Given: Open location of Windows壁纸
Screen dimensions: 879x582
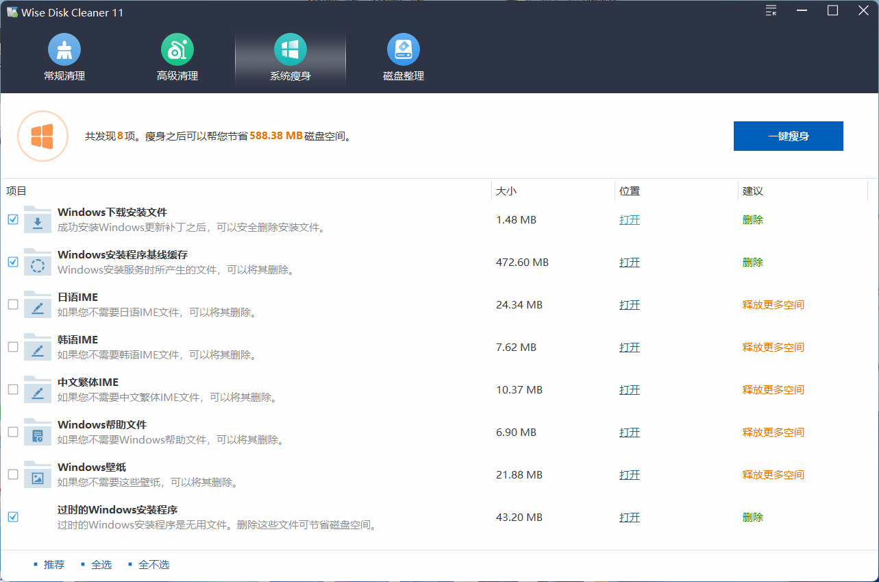Looking at the screenshot, I should [x=630, y=475].
